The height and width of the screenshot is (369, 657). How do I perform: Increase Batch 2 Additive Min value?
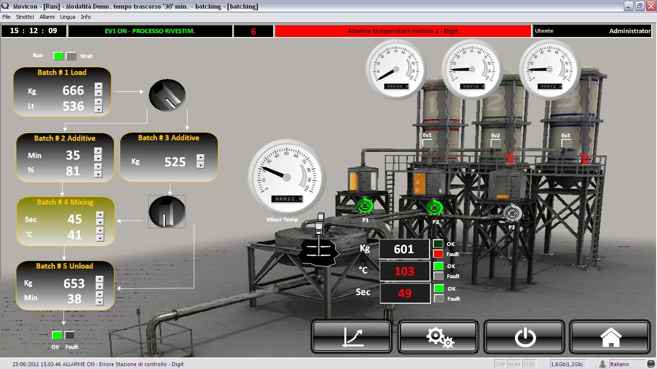[x=98, y=151]
